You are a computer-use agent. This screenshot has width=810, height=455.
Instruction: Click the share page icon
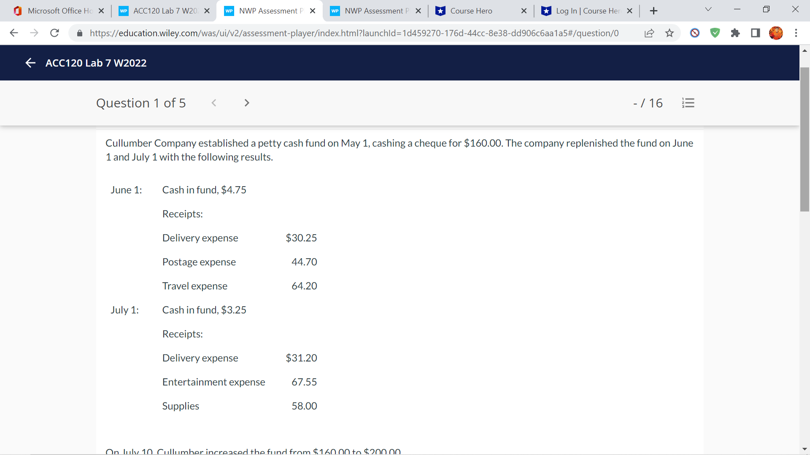point(649,33)
